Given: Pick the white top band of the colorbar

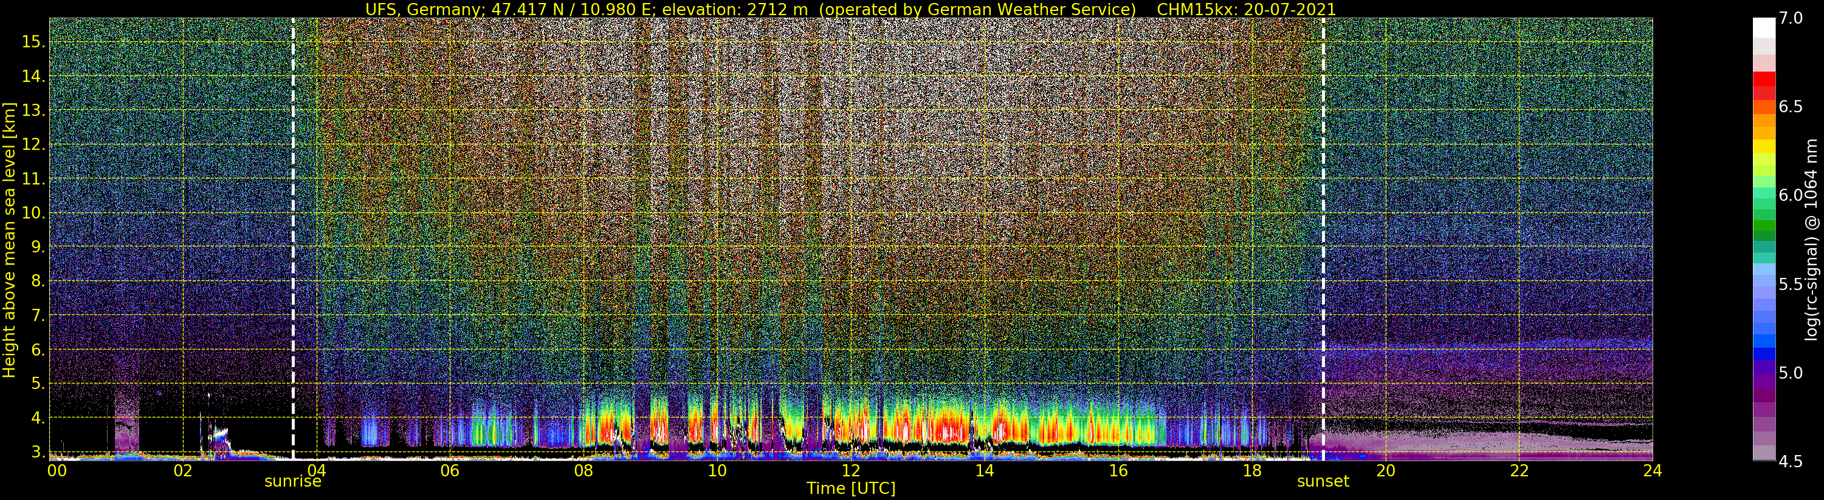Looking at the screenshot, I should [x=1763, y=27].
